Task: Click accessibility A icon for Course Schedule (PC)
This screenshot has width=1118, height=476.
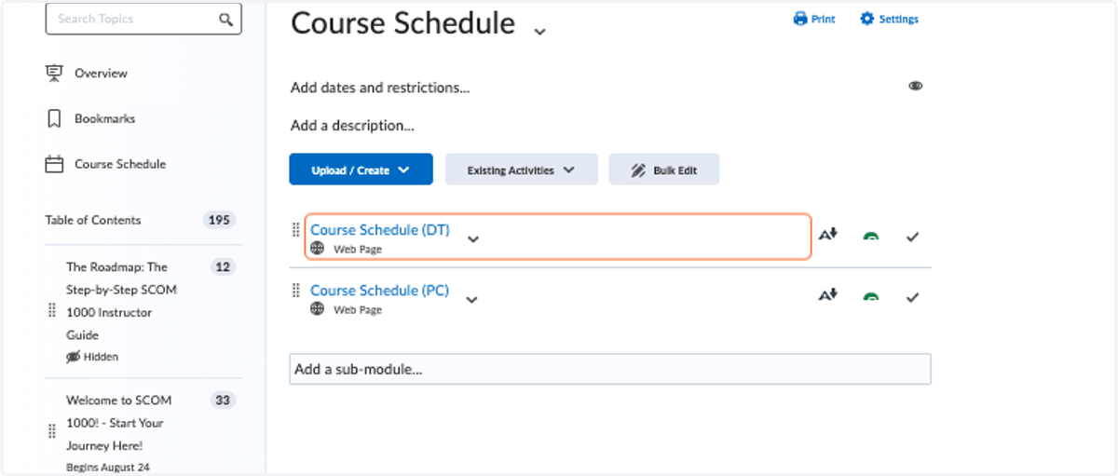Action: point(828,295)
